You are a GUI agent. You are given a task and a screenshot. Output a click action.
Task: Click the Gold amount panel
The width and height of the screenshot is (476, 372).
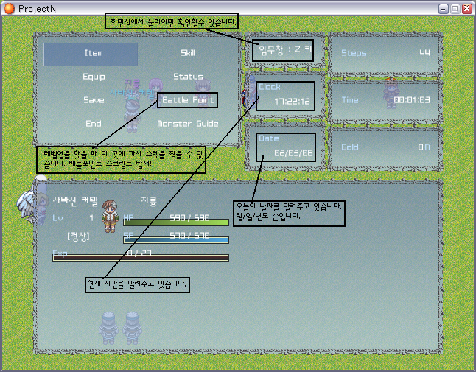point(385,147)
